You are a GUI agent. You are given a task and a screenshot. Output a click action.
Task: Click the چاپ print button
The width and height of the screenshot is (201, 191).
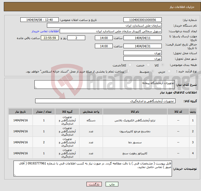tap(112, 184)
